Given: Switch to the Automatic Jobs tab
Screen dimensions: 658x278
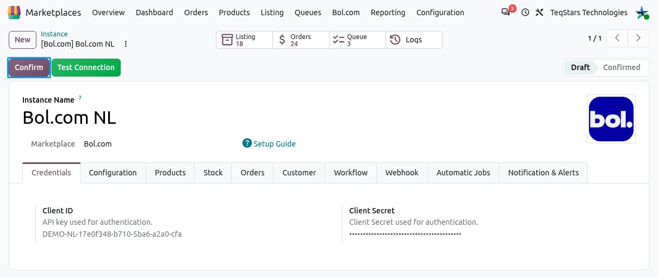Looking at the screenshot, I should pyautogui.click(x=463, y=173).
